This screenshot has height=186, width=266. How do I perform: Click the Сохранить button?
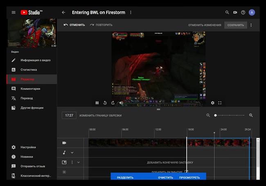pos(235,25)
